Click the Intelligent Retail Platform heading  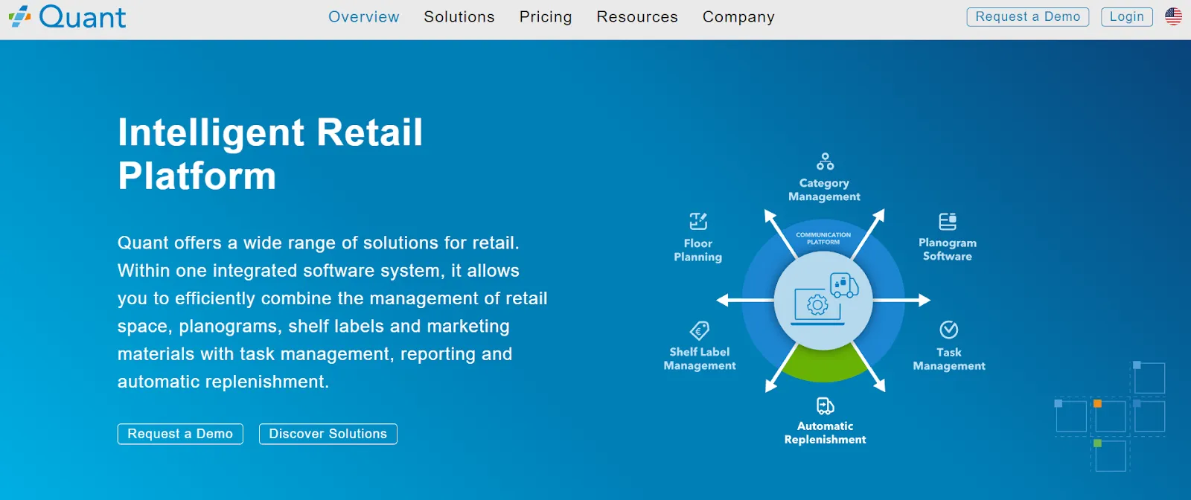[x=270, y=154]
